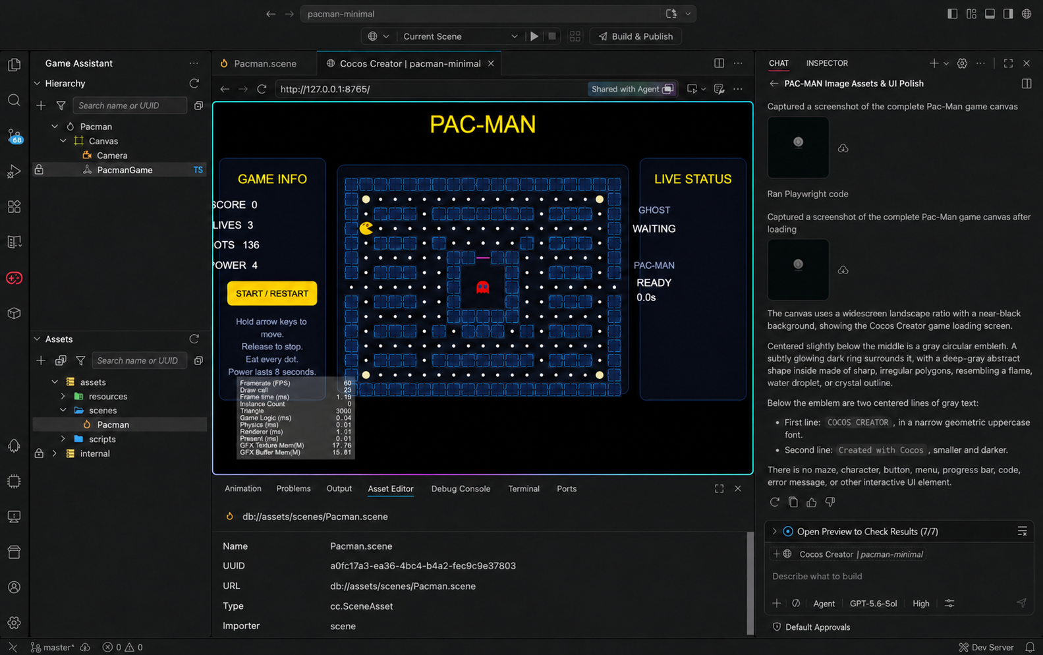Screen dimensions: 1043x655
Task: Switch to the INSPECTOR tab
Action: [827, 63]
